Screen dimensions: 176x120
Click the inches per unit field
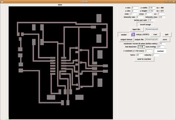coord(152,20)
